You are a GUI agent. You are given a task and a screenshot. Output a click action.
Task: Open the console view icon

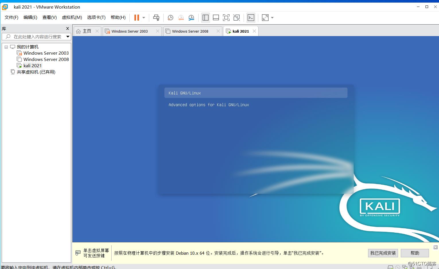coord(251,18)
